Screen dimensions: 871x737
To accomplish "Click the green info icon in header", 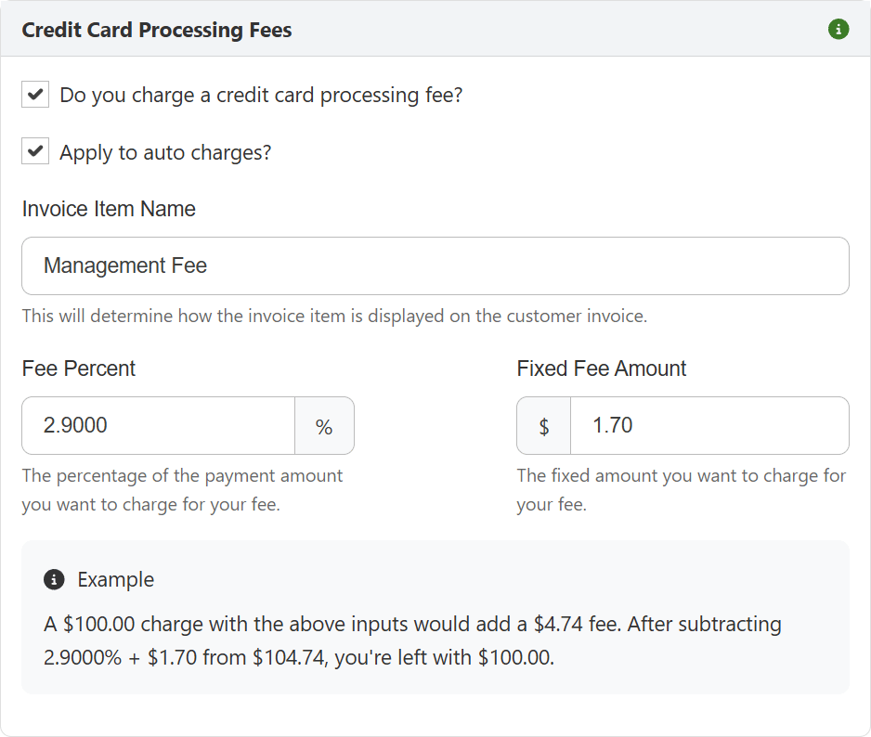I will [x=838, y=29].
